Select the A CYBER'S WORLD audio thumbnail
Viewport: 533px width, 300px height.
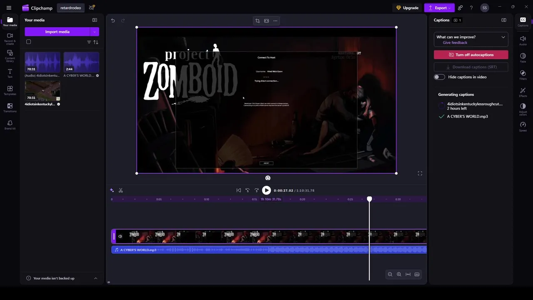(x=81, y=62)
